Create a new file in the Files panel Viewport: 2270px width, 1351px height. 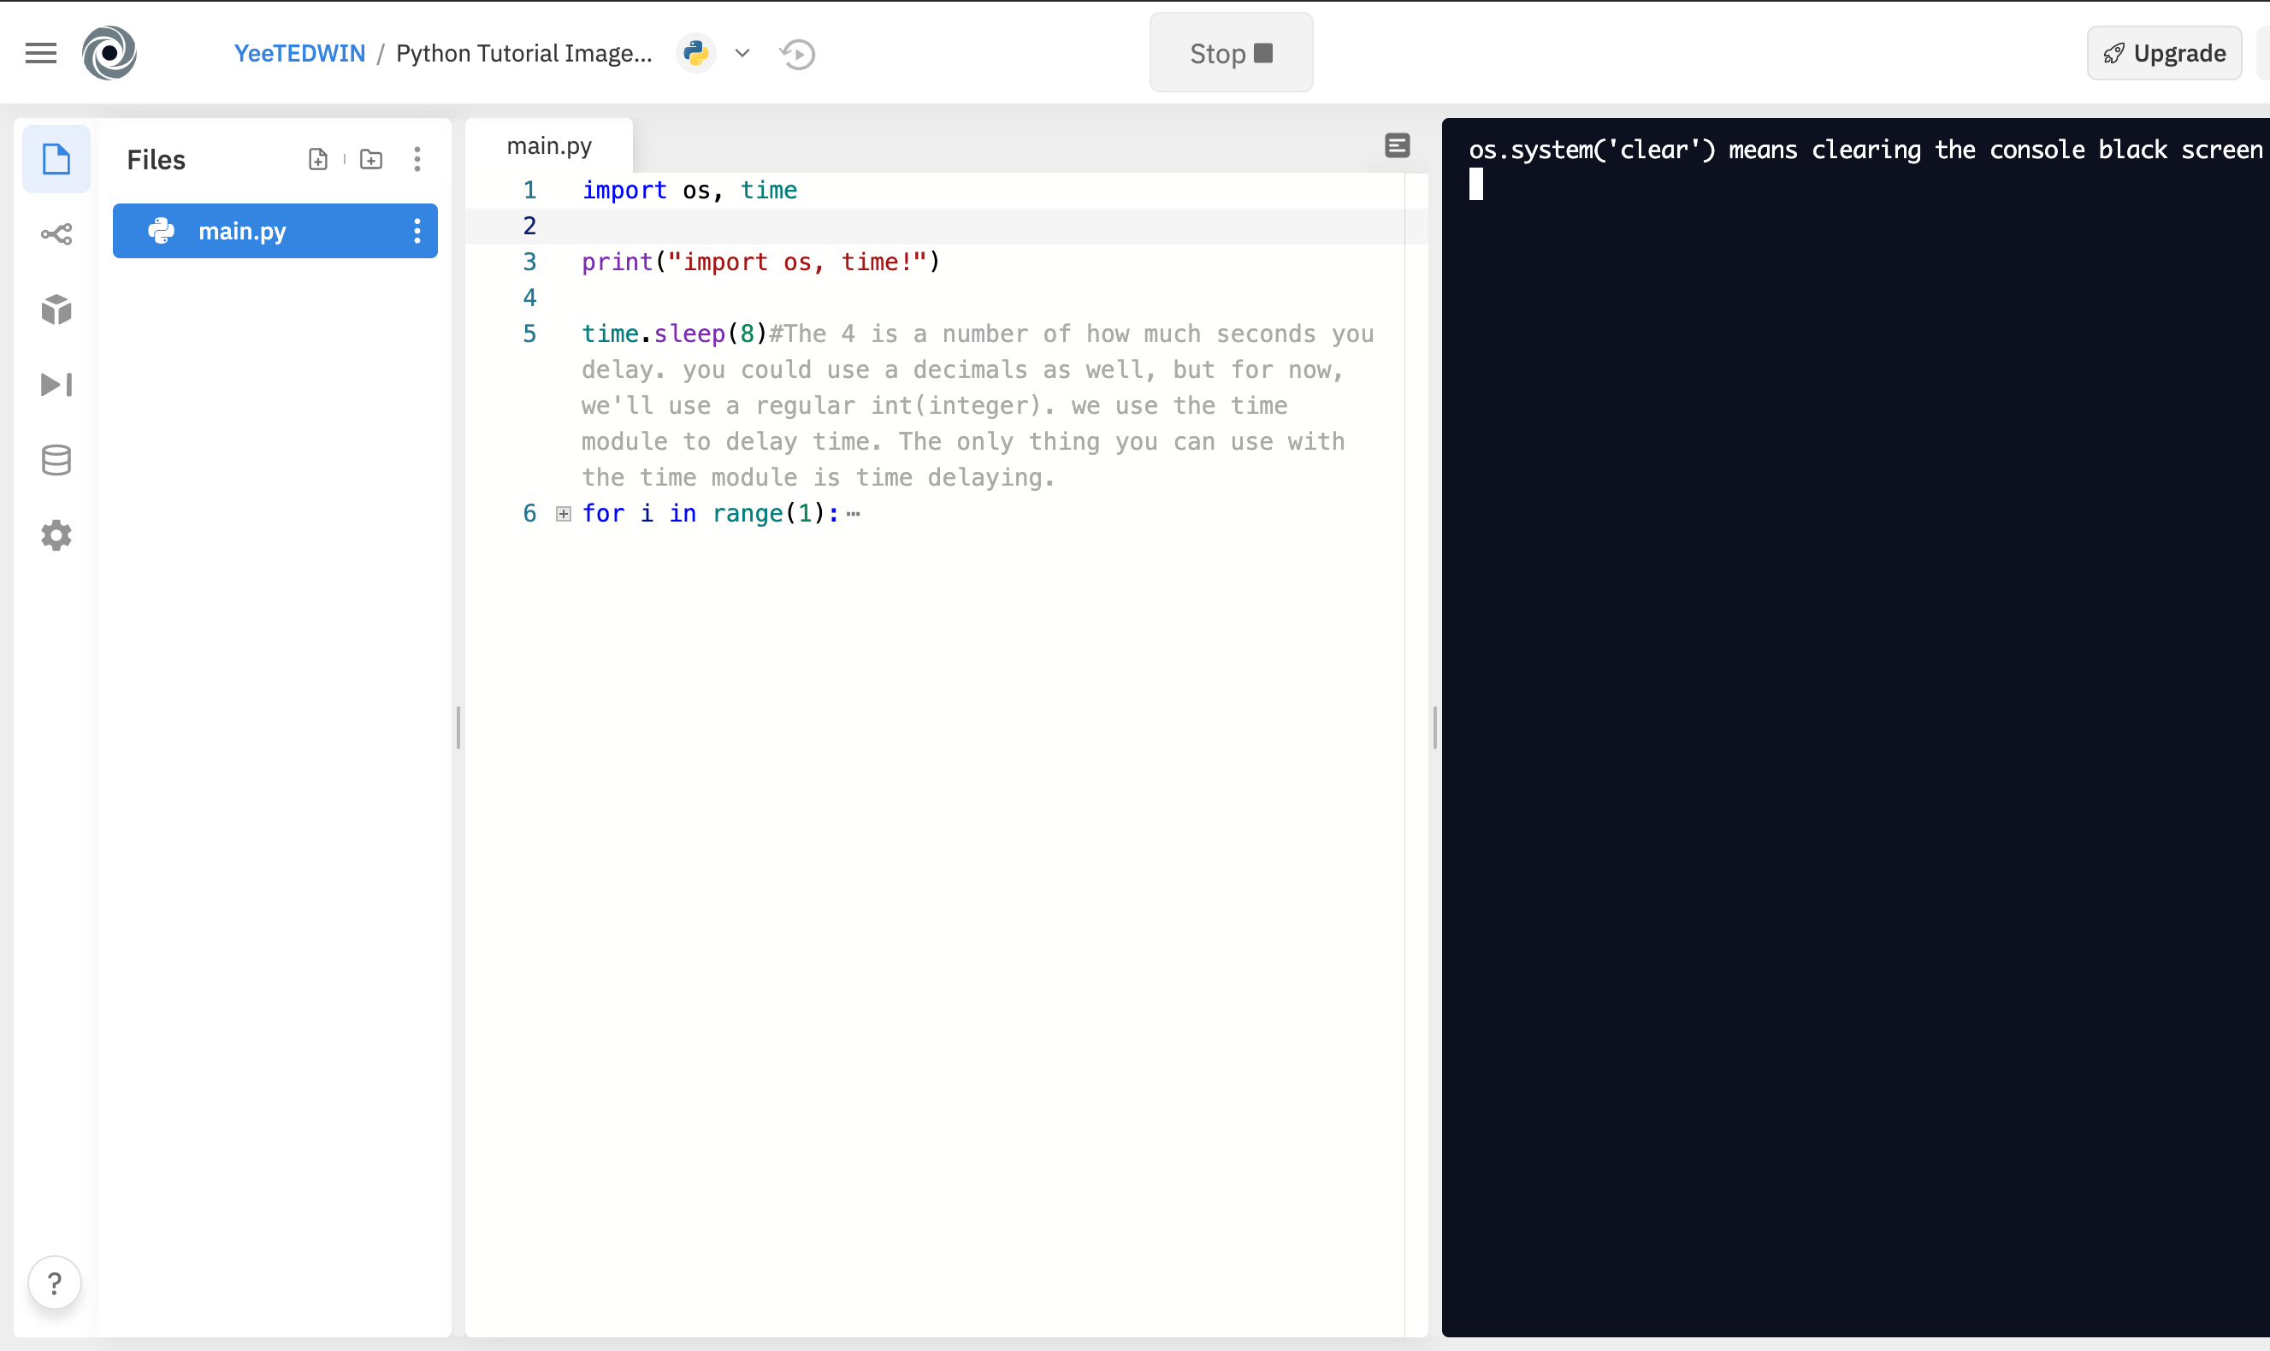pyautogui.click(x=319, y=158)
